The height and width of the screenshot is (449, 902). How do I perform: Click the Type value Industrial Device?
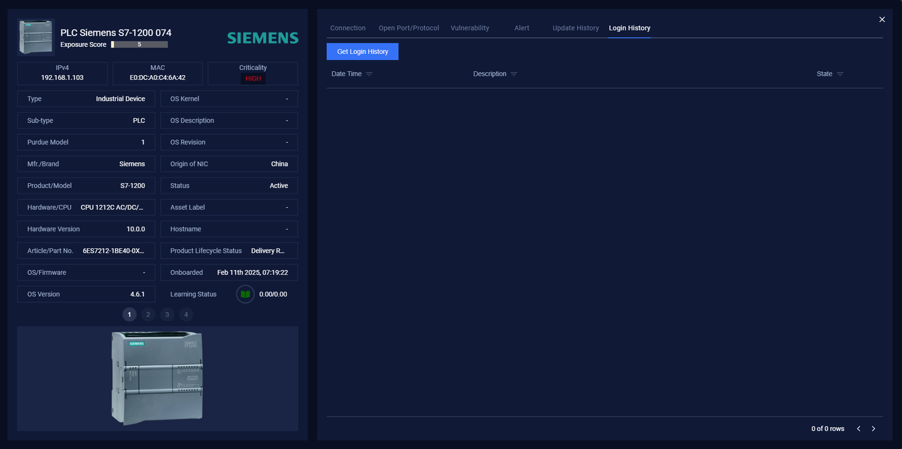point(120,99)
